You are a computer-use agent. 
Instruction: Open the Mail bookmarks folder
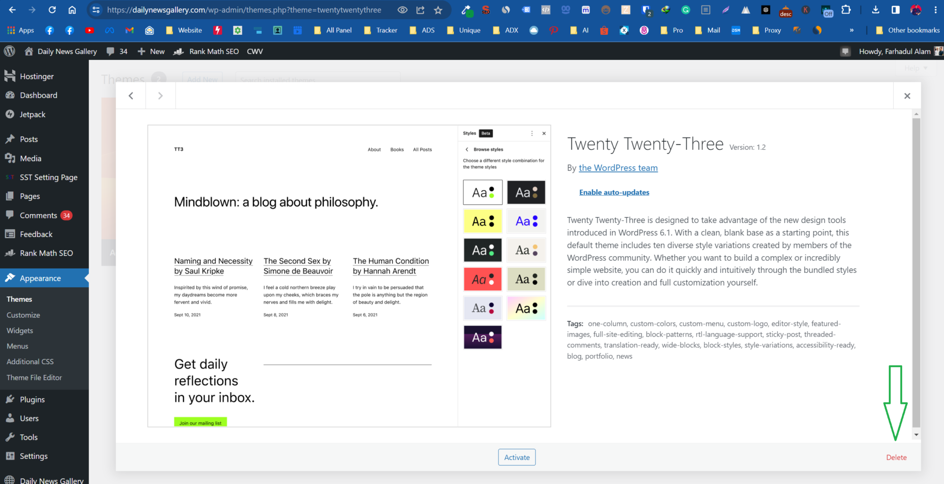pyautogui.click(x=708, y=30)
